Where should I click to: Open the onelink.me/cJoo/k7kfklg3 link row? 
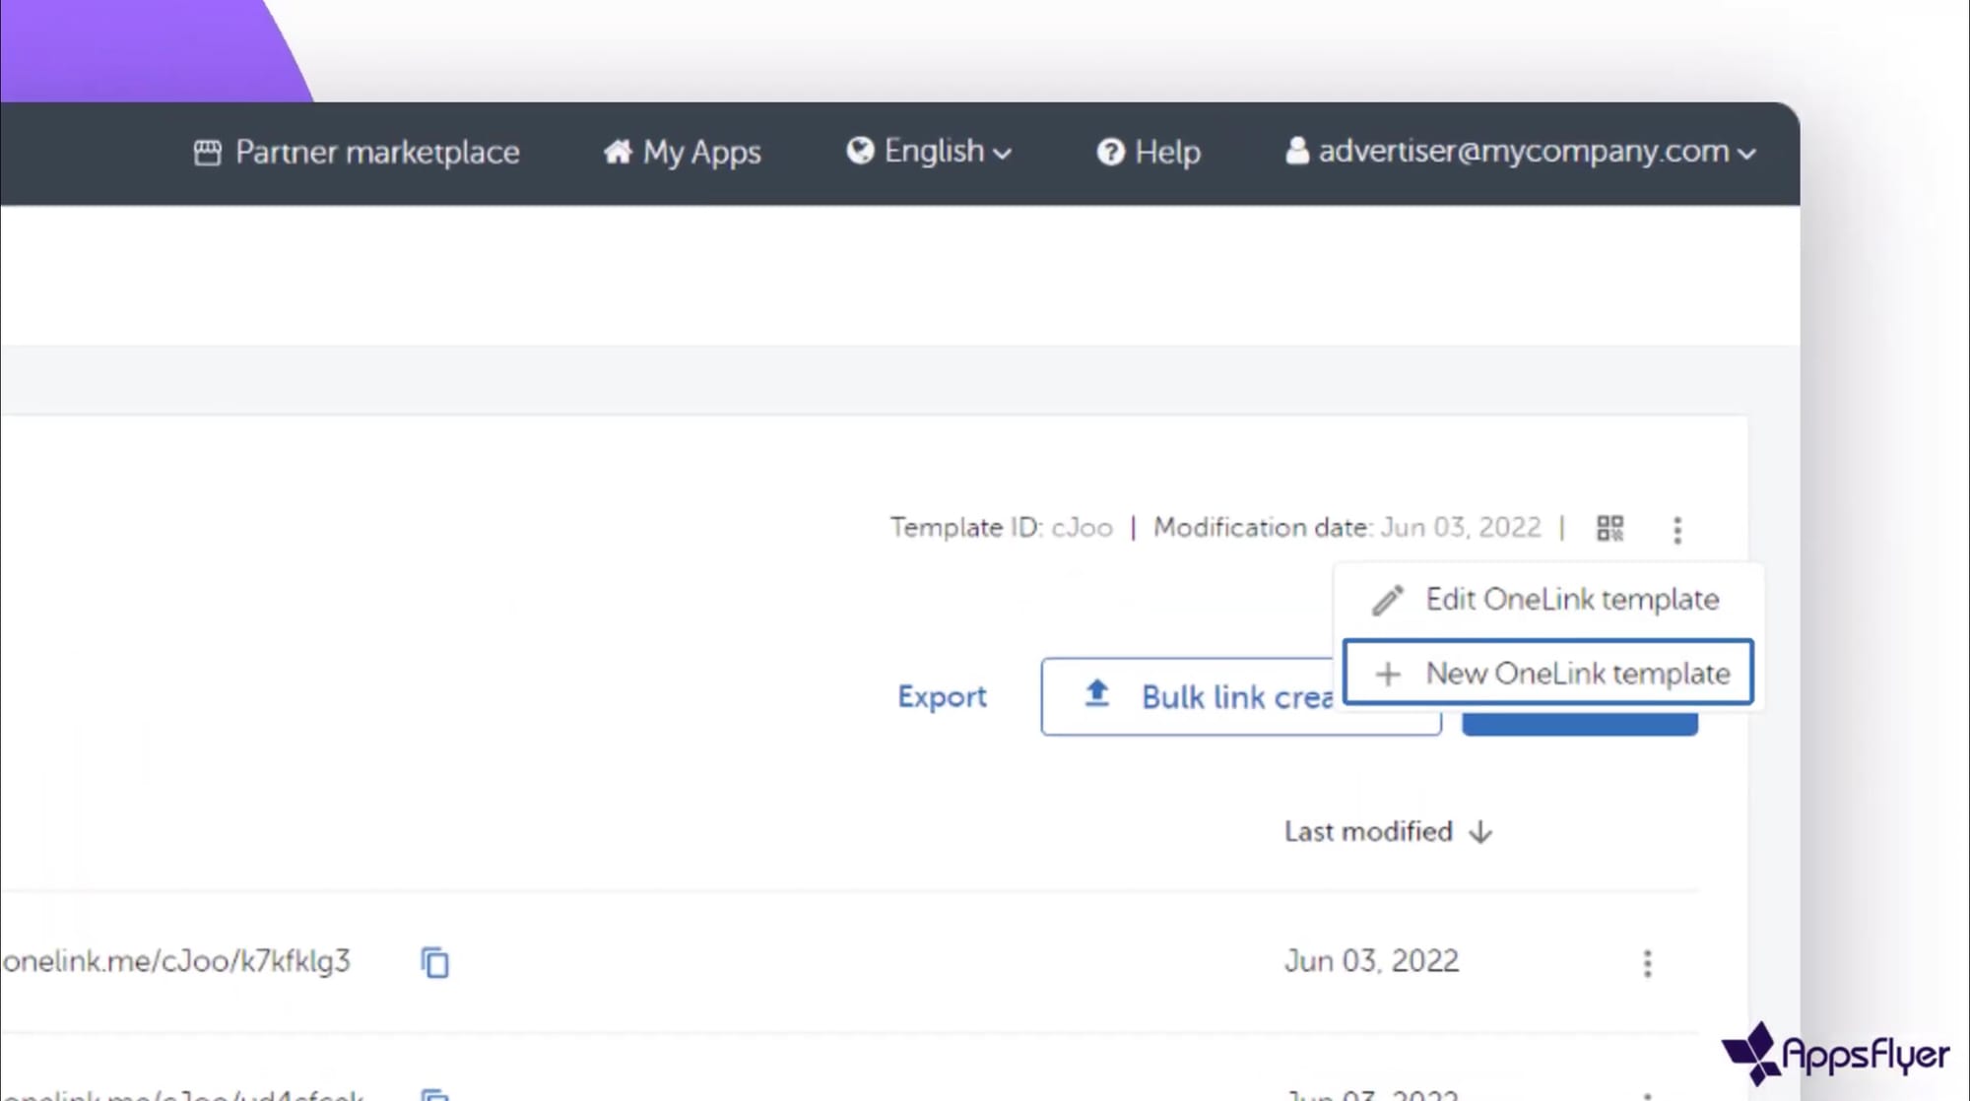[x=177, y=961]
